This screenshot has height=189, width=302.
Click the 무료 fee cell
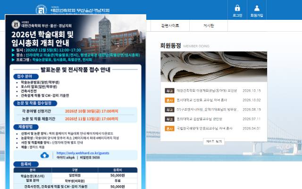(117, 180)
